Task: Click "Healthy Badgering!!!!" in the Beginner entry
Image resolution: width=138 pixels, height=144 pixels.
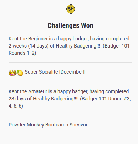Action: pos(79,46)
